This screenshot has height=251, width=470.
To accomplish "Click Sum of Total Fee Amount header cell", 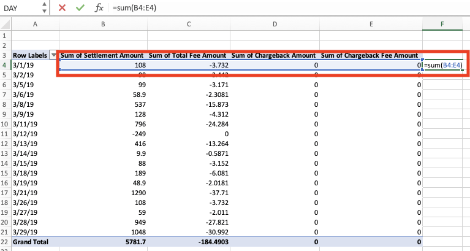I will [x=189, y=55].
